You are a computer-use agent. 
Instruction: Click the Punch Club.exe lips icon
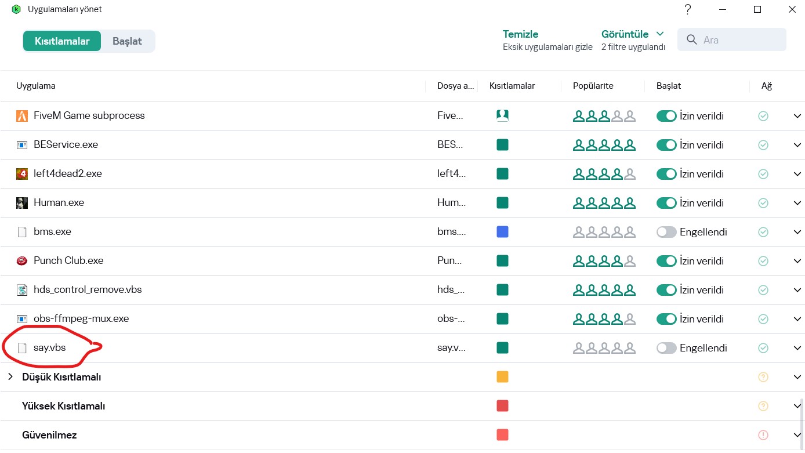point(22,261)
